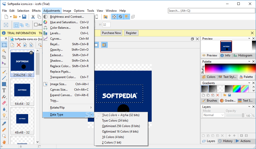This screenshot has width=256, height=149.
Task: Select the Text tool
Action: [4, 90]
